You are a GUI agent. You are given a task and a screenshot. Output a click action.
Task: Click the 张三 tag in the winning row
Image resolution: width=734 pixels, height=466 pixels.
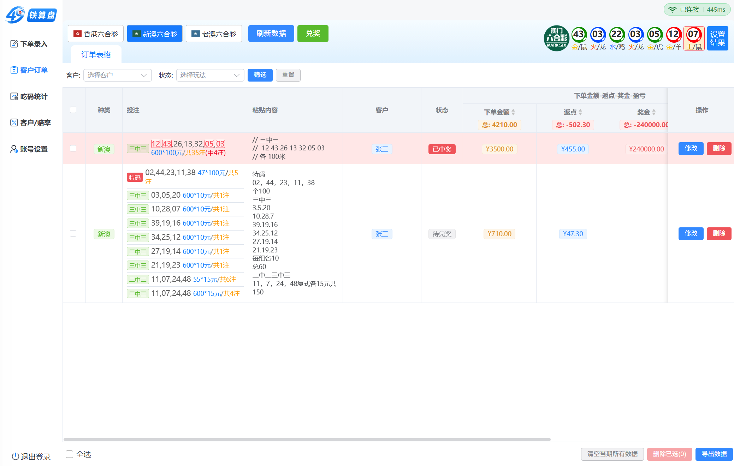click(x=382, y=149)
